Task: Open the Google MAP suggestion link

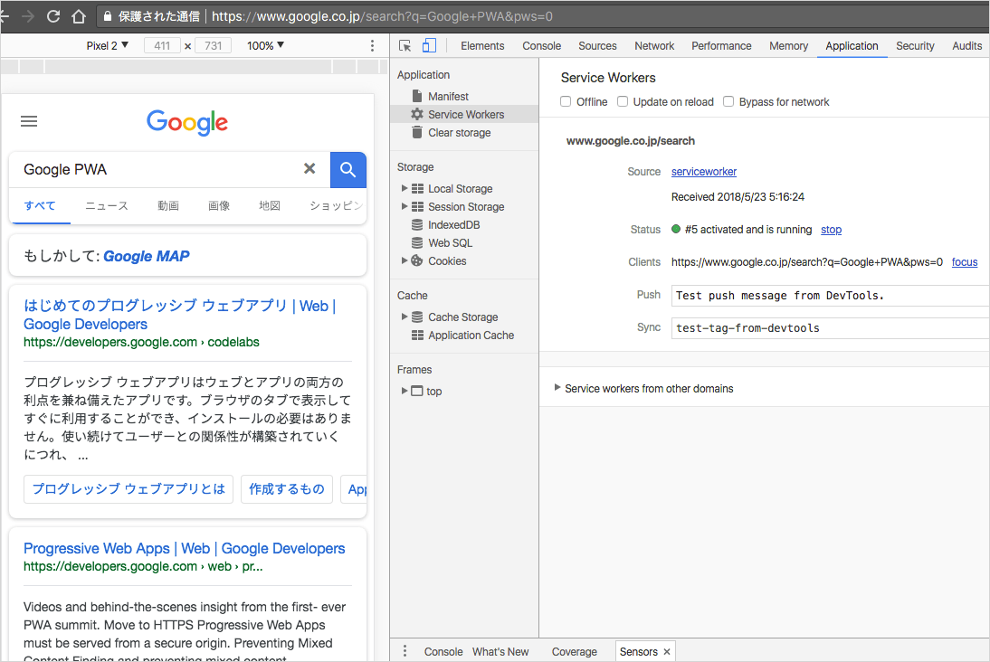Action: coord(147,256)
